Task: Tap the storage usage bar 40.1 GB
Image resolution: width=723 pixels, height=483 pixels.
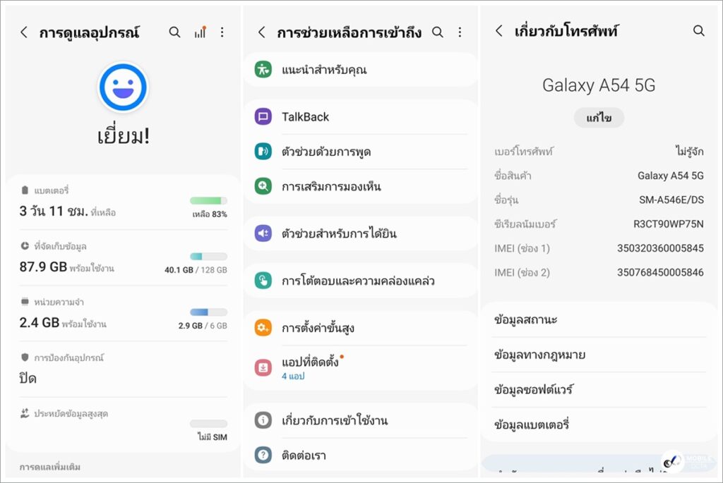Action: 208,257
